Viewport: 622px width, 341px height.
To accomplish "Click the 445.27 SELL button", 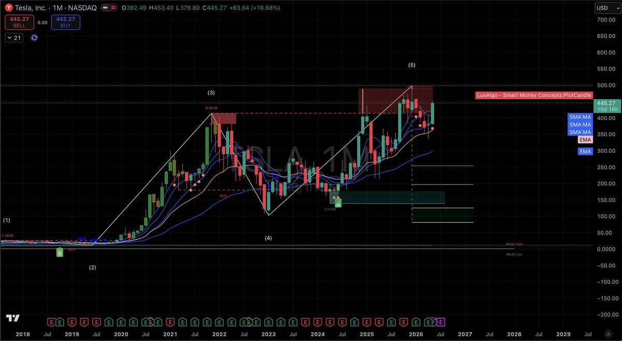I will coord(19,22).
